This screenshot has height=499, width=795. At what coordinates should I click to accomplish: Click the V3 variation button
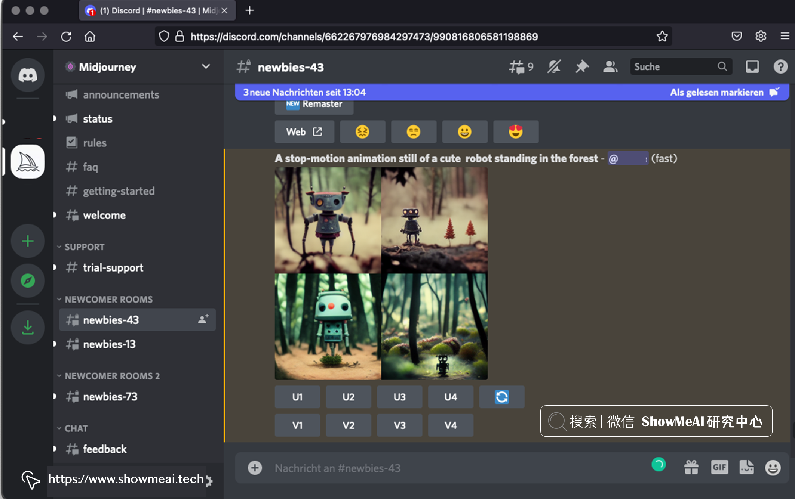[400, 425]
